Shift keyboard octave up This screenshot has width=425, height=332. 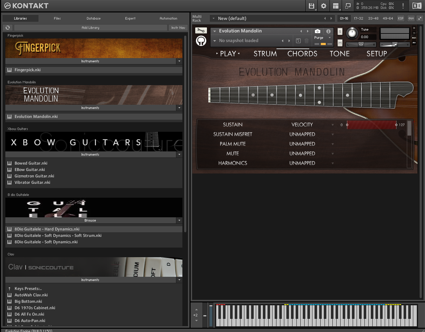(x=197, y=310)
